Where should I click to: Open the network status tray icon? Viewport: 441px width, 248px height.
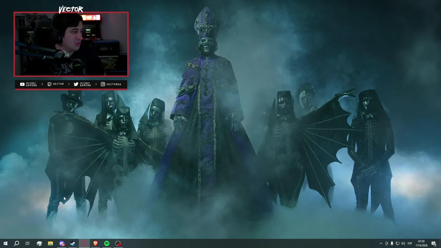point(397,244)
